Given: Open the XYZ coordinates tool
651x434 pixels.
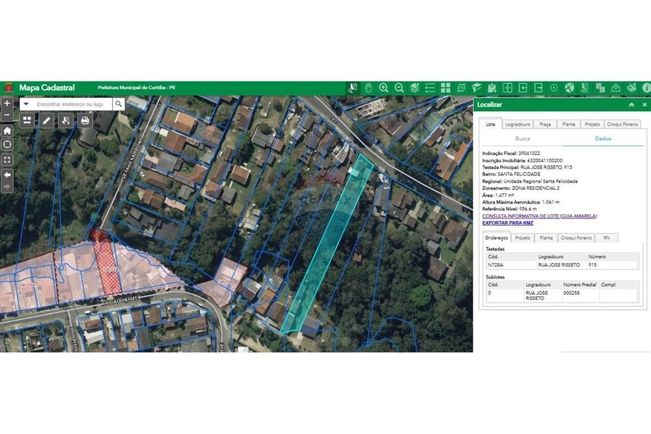Looking at the screenshot, I should pyautogui.click(x=461, y=88).
